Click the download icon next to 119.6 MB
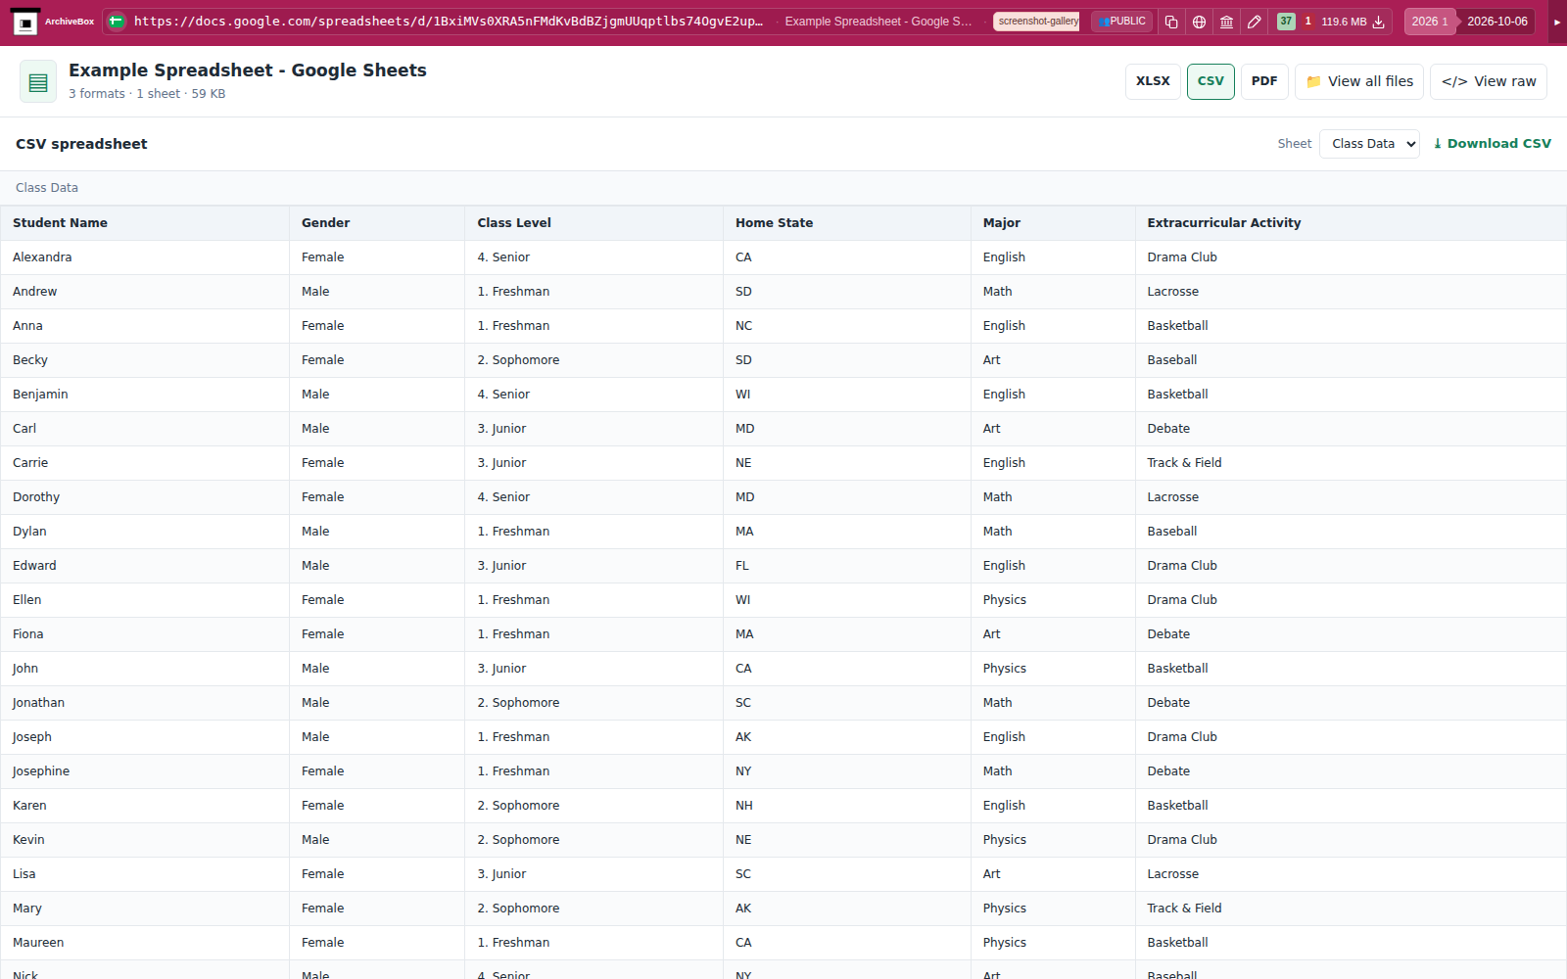This screenshot has width=1567, height=979. click(1379, 22)
